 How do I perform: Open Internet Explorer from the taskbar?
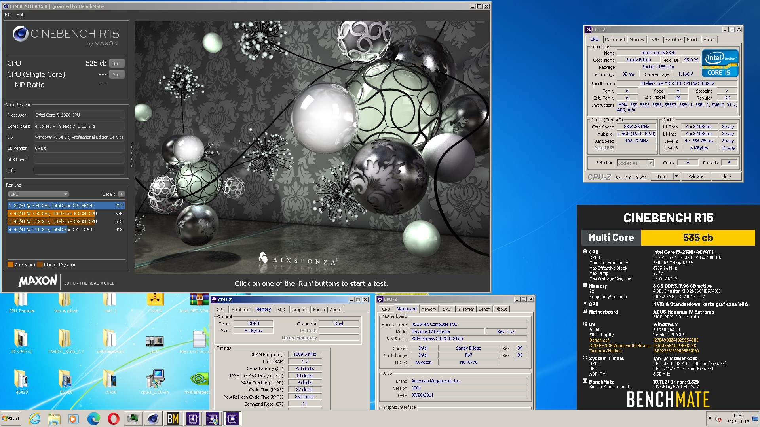point(34,419)
